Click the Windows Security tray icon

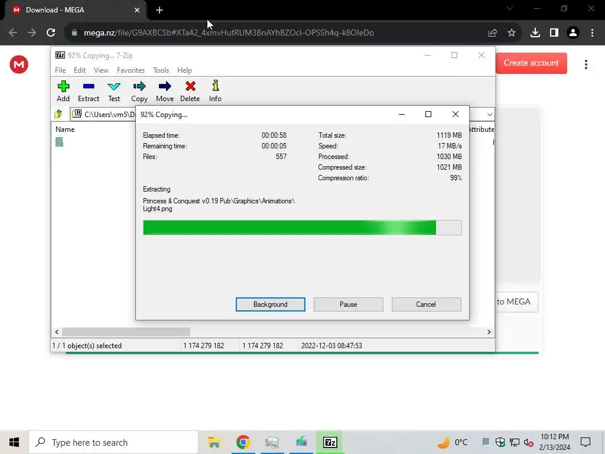(x=500, y=442)
